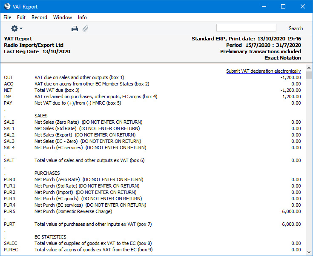
Task: Open the Info menu
Action: [82, 17]
